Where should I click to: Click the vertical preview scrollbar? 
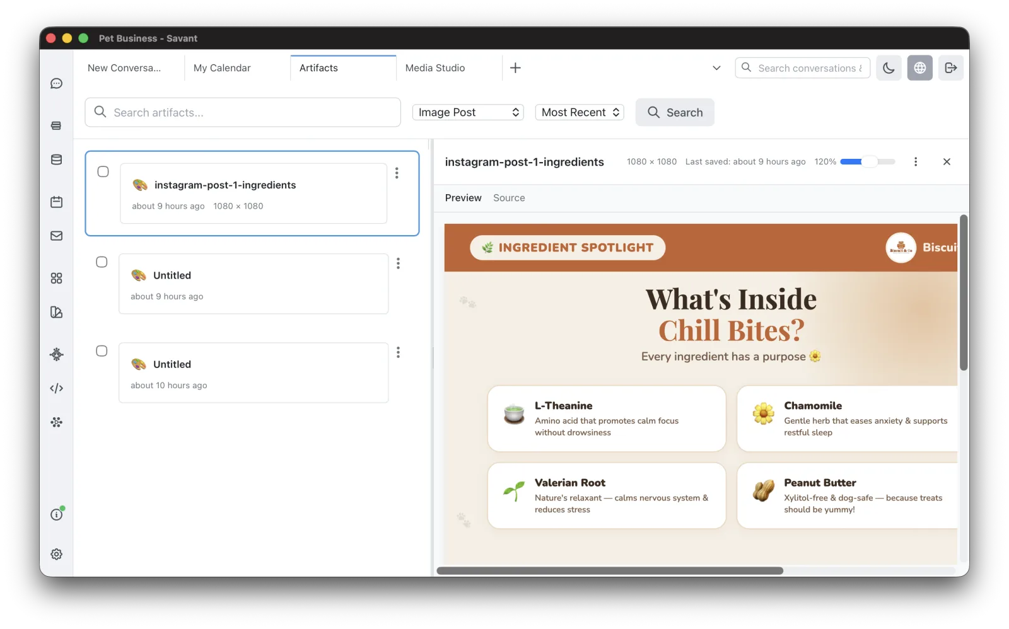point(964,292)
